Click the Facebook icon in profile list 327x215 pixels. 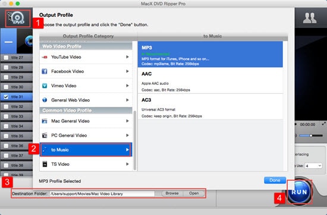coord(45,71)
